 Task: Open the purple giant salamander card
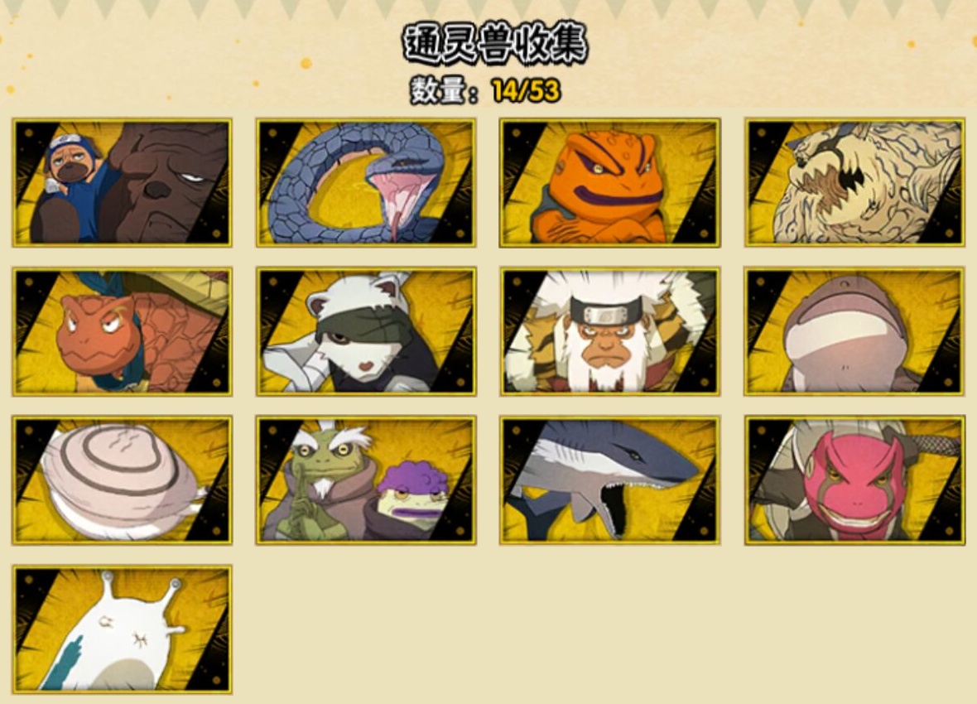854,332
